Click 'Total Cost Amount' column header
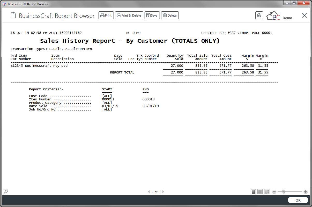312x207 pixels. point(221,57)
